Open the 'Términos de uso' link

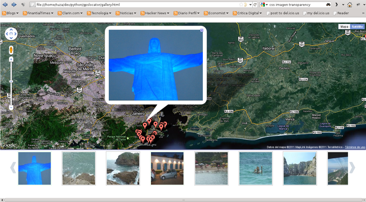pos(355,147)
